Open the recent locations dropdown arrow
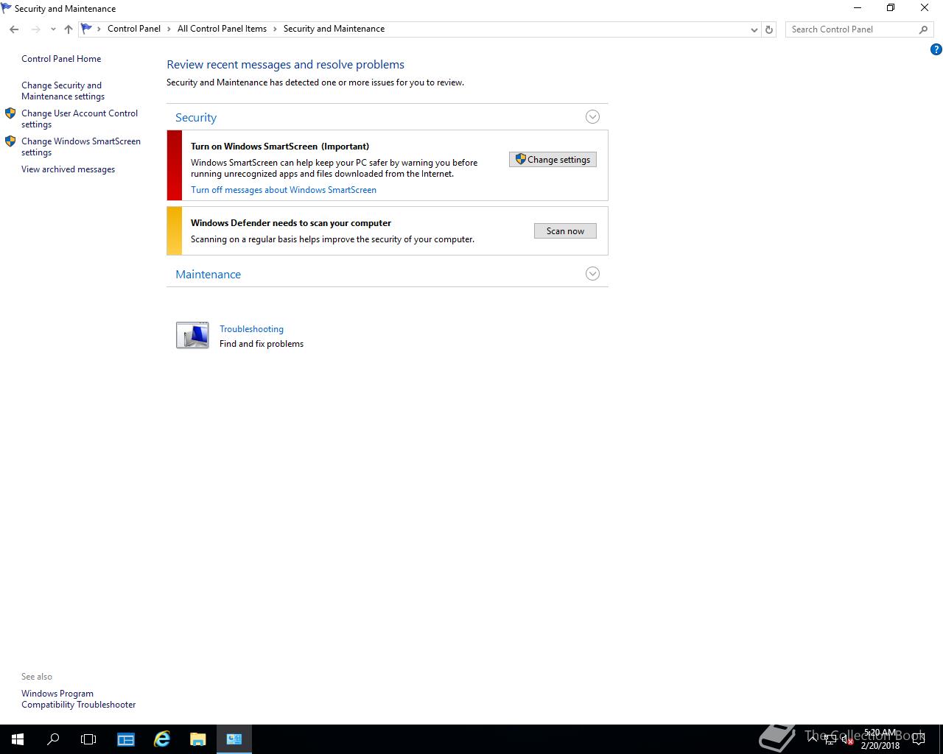 tap(53, 29)
